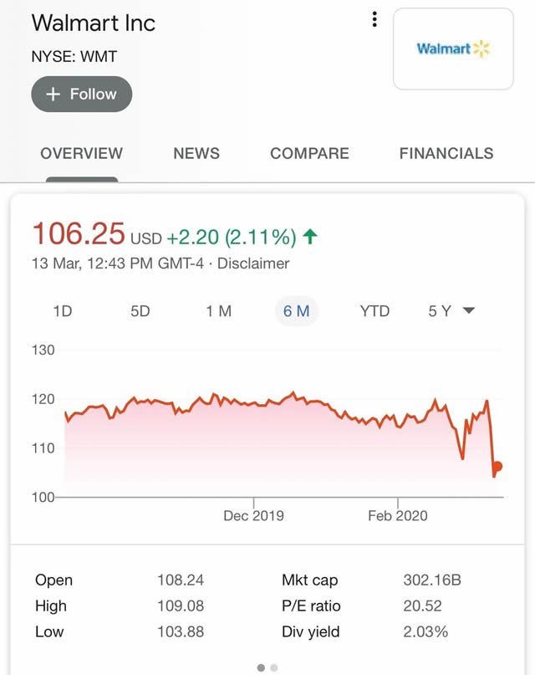The width and height of the screenshot is (535, 675).
Task: Go to second stats page dot
Action: coord(274,667)
